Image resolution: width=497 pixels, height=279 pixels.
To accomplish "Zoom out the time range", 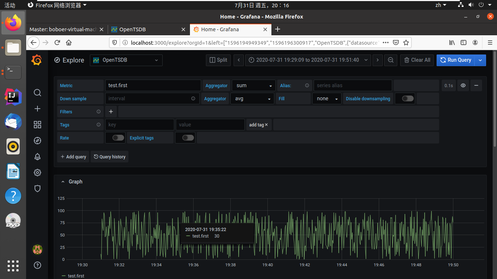I will pos(391,60).
